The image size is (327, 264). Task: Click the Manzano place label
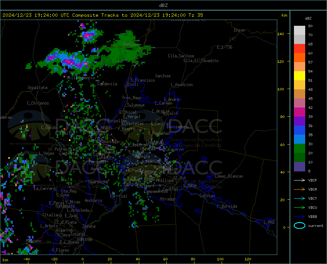[33, 241]
